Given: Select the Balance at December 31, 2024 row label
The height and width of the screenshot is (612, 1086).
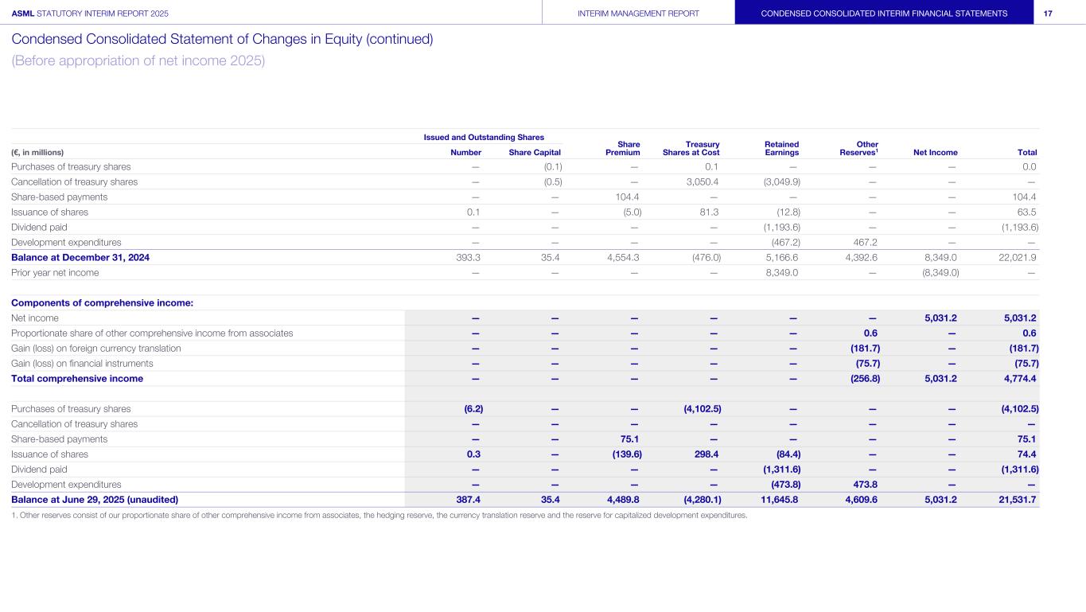Looking at the screenshot, I should point(80,257).
